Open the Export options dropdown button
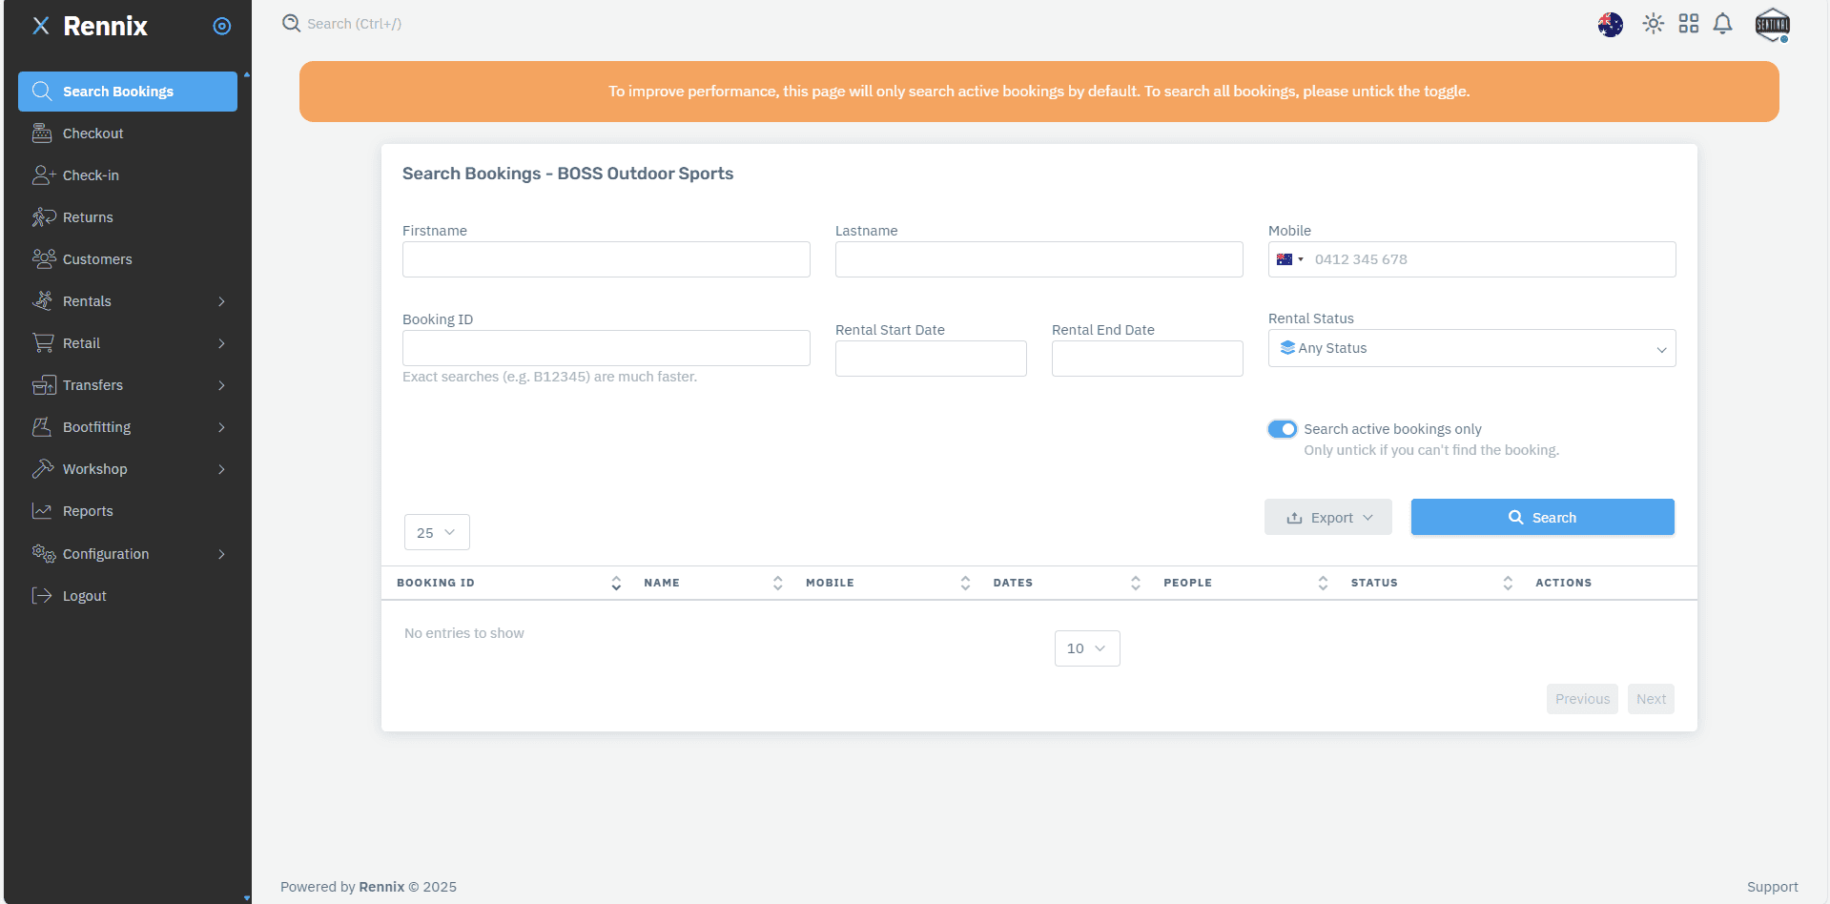The image size is (1830, 904). [x=1328, y=517]
